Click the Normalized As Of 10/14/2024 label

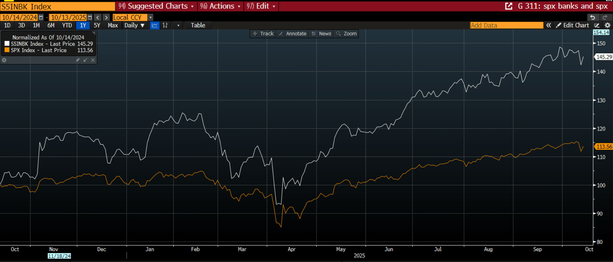point(48,37)
